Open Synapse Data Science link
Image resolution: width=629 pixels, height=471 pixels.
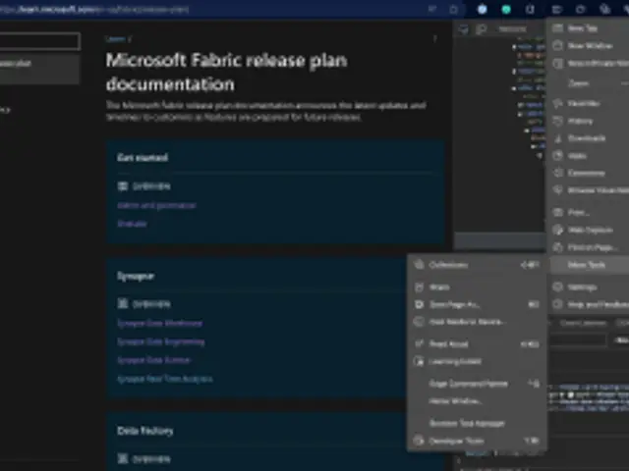153,360
